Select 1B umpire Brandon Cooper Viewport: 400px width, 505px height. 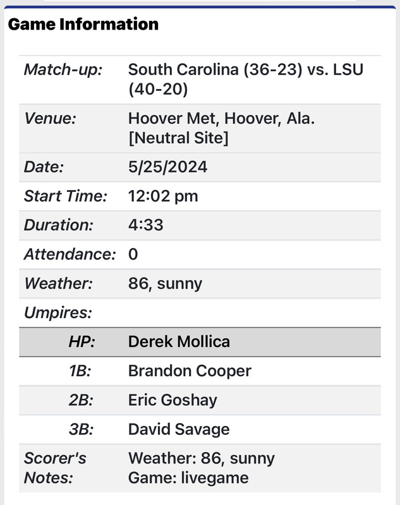tap(190, 371)
